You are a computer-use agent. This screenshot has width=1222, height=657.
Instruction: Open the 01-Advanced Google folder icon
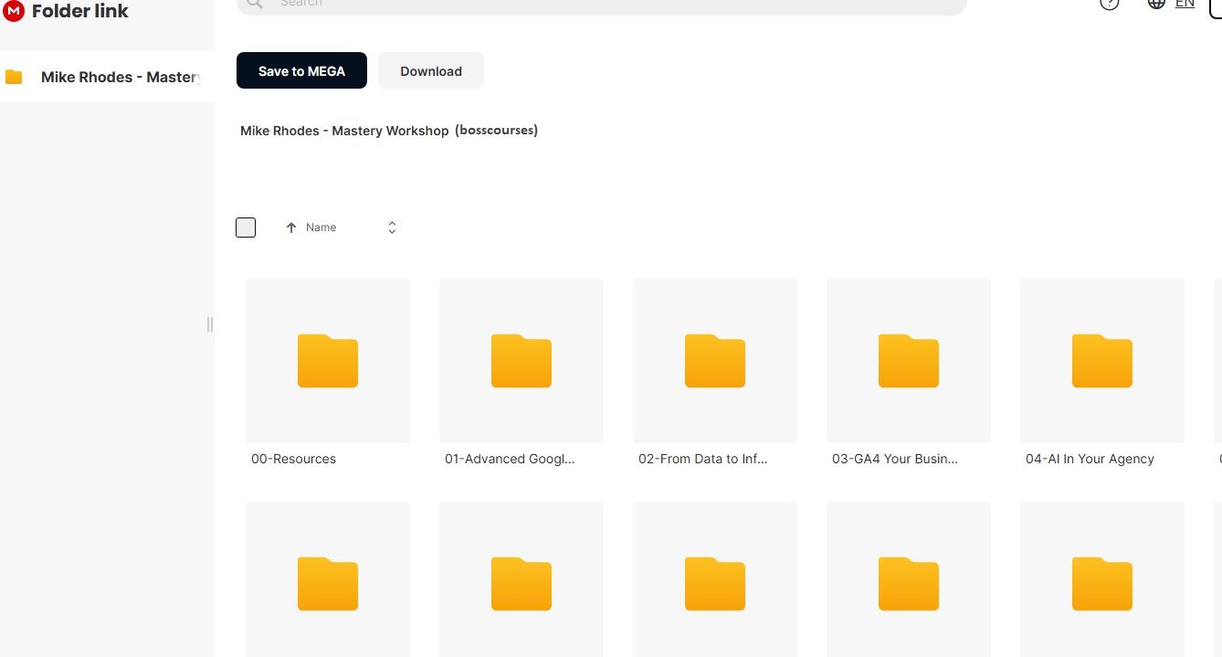tap(521, 361)
